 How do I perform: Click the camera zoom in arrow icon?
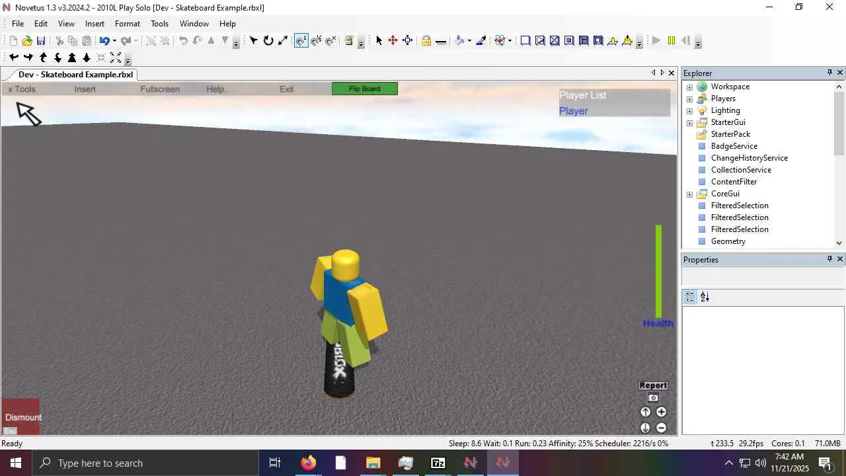[x=72, y=58]
